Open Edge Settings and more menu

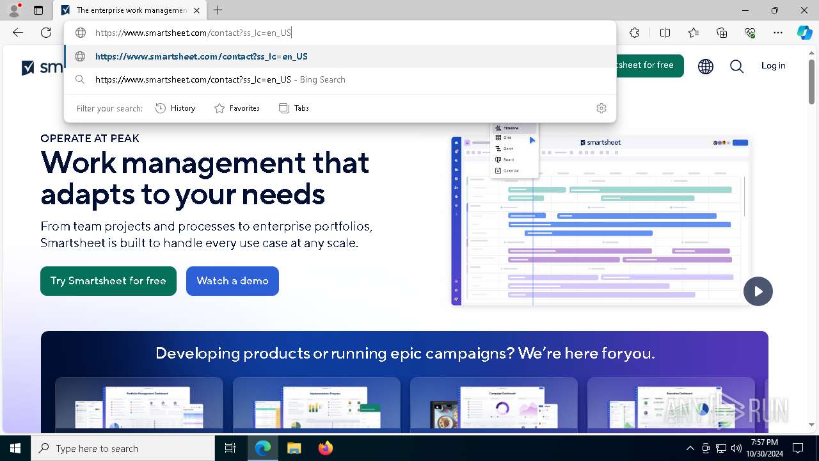tap(778, 33)
